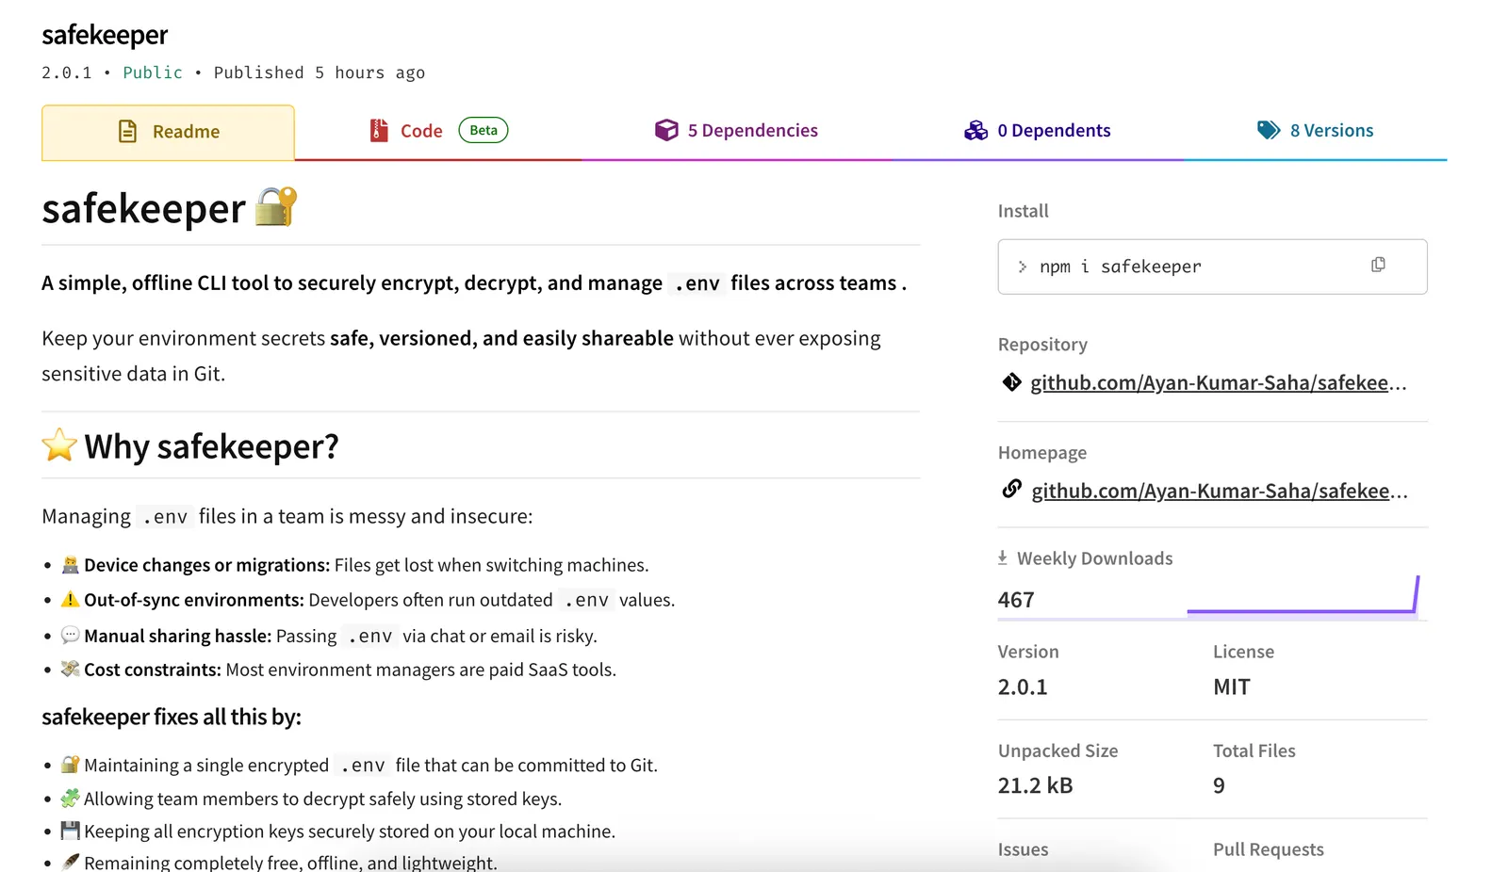Click the Beta badge on Code tab
Image resolution: width=1508 pixels, height=872 pixels.
coord(484,130)
